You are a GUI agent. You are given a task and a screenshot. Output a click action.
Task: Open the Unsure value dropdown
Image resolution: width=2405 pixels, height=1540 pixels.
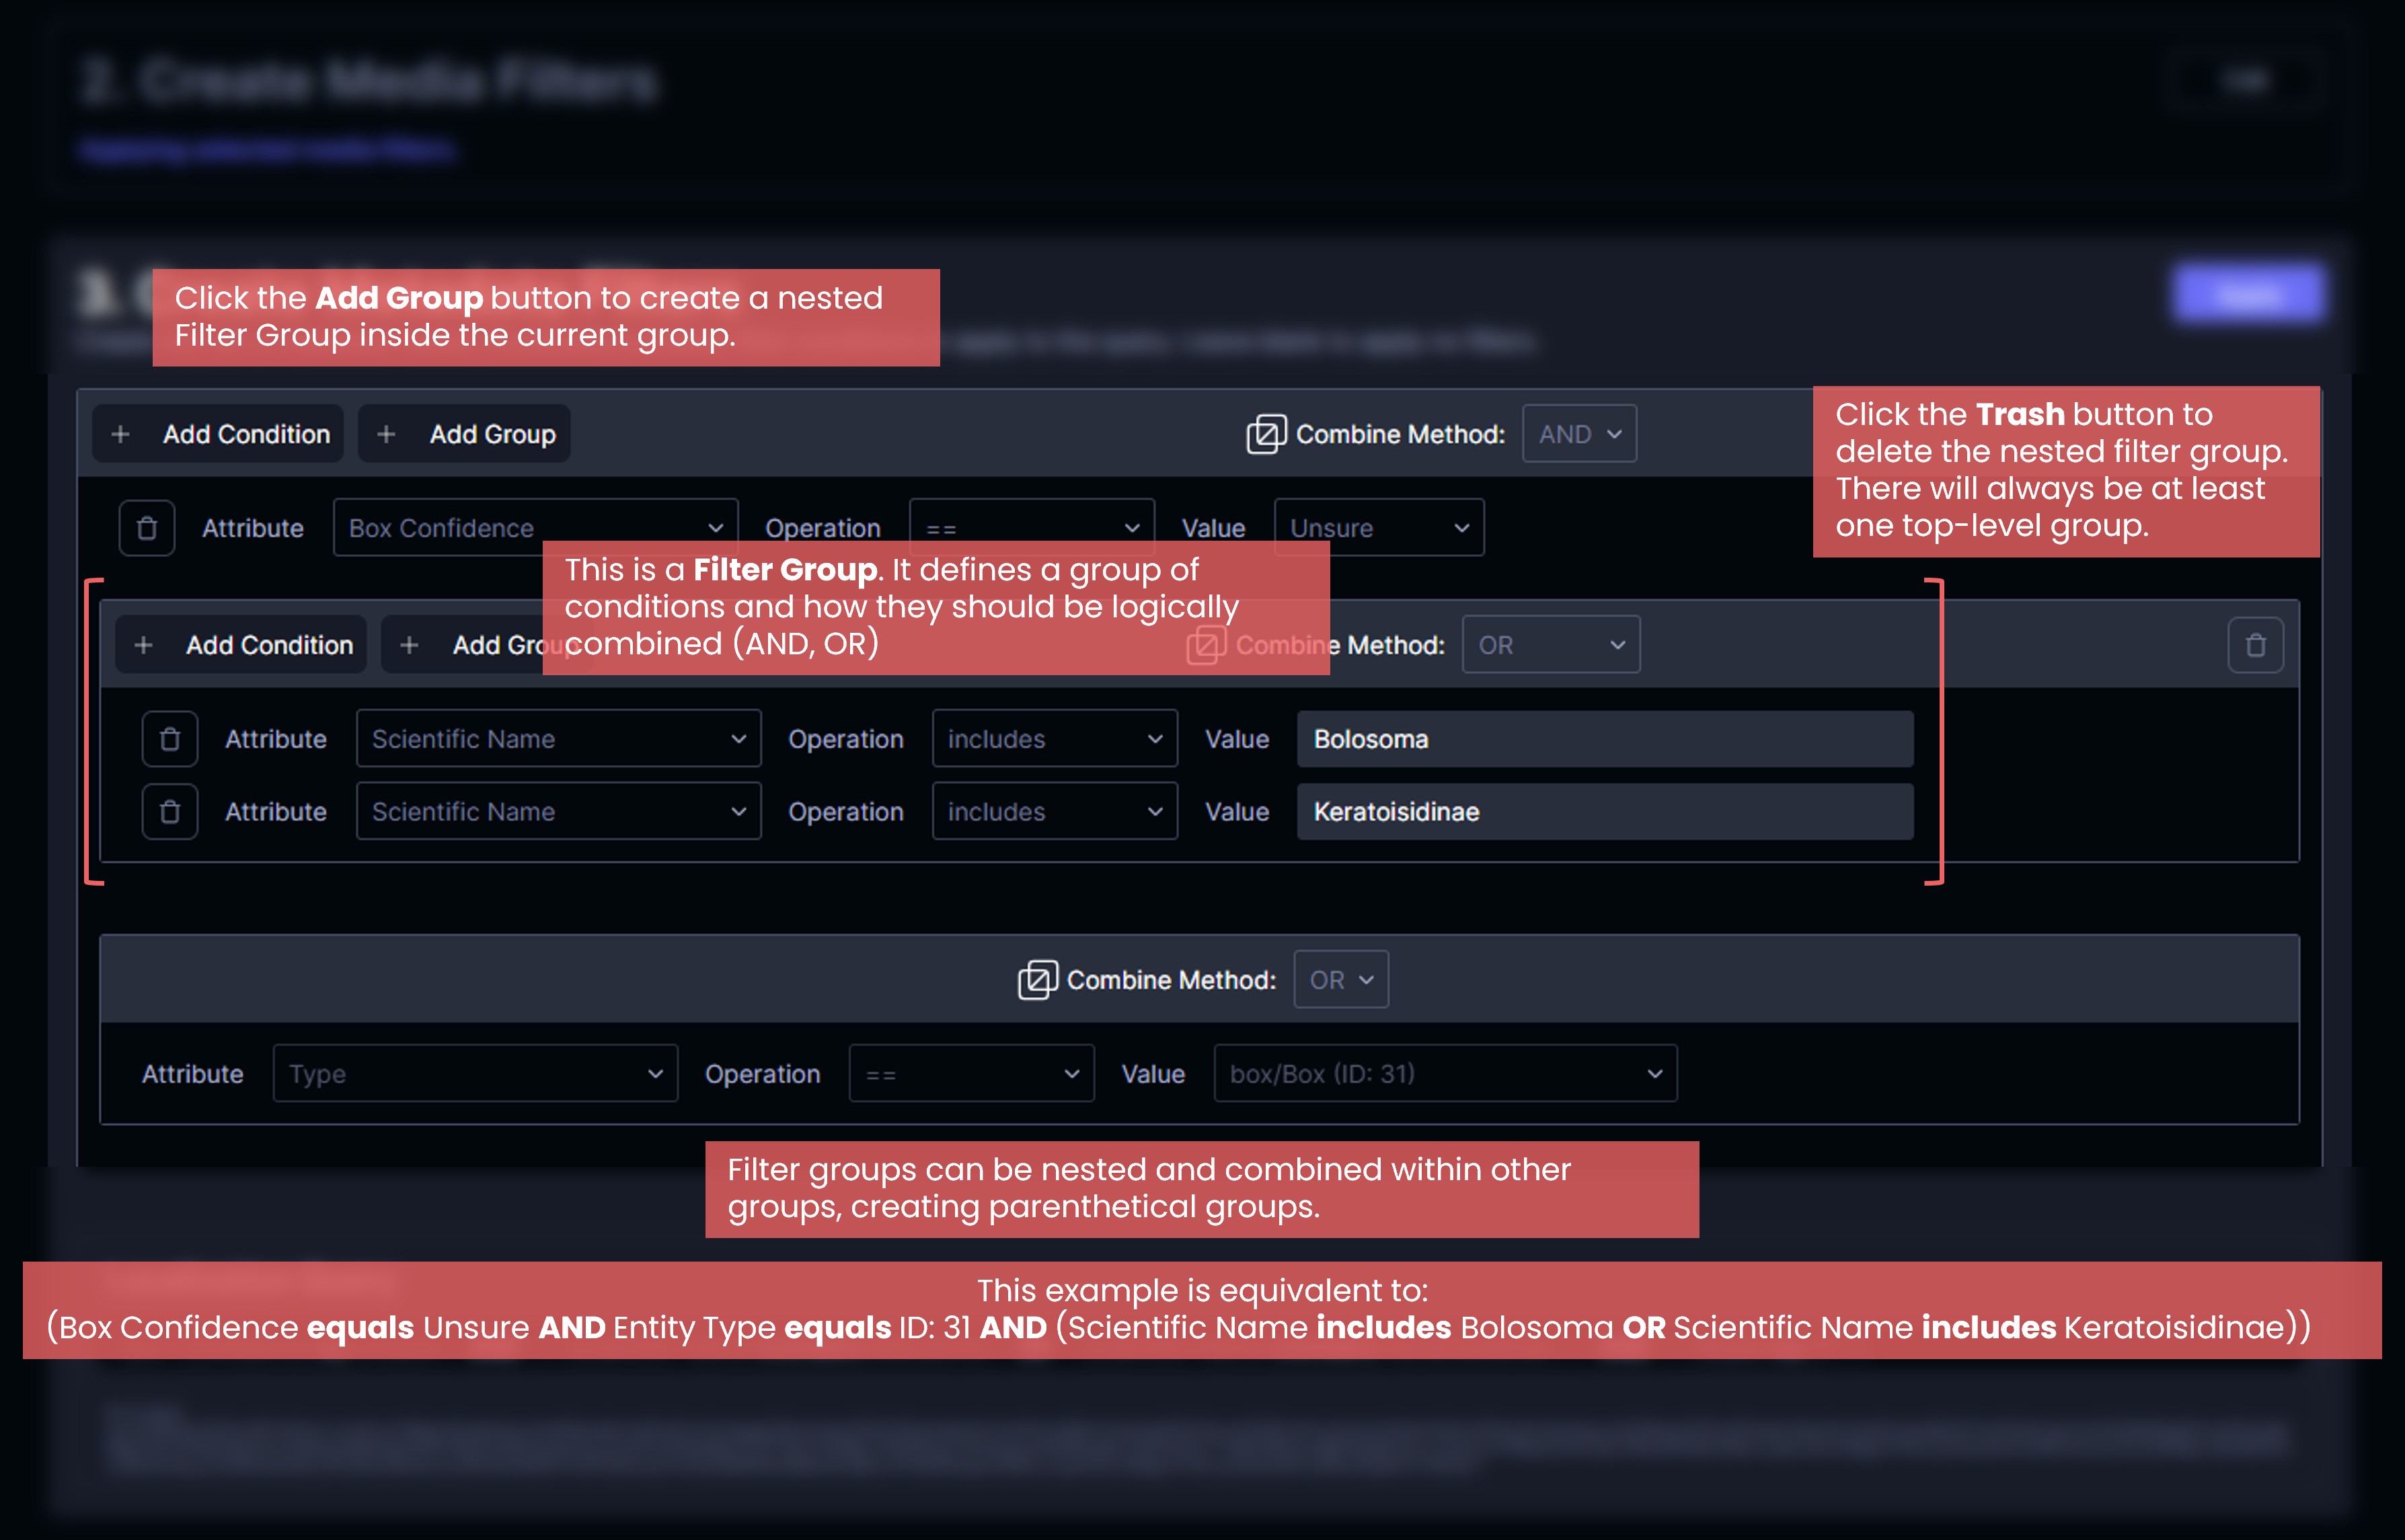pos(1379,527)
